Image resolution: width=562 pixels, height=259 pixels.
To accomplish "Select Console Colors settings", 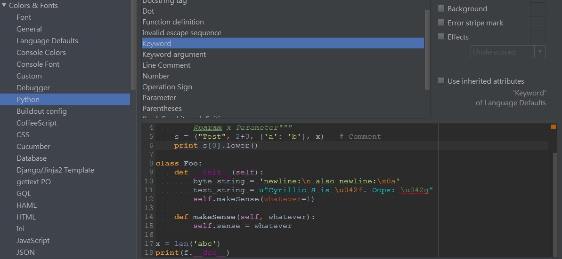I will [41, 53].
